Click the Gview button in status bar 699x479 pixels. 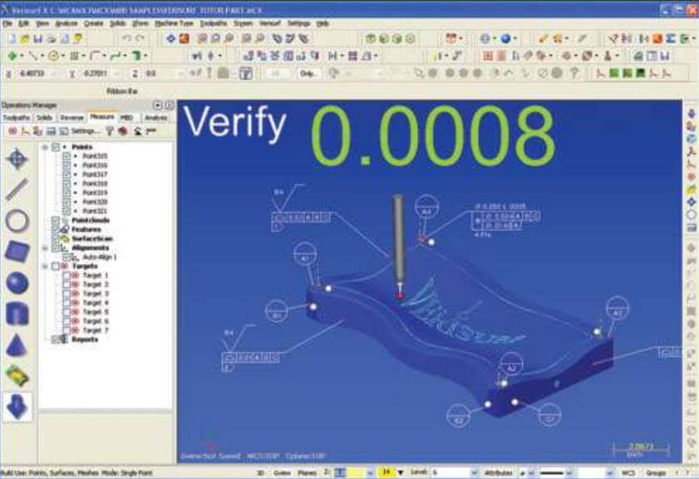click(x=282, y=472)
